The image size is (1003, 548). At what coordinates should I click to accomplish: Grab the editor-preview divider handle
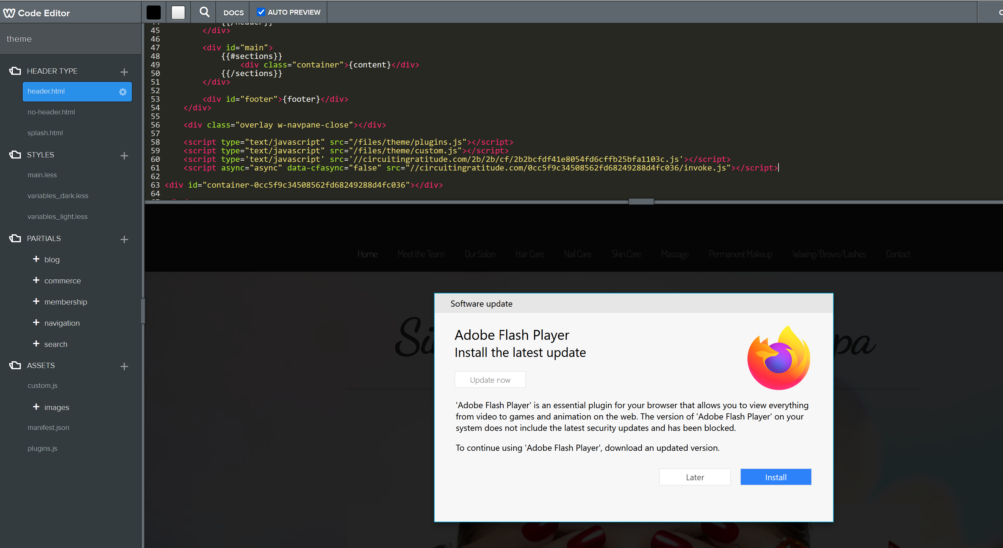pos(641,201)
